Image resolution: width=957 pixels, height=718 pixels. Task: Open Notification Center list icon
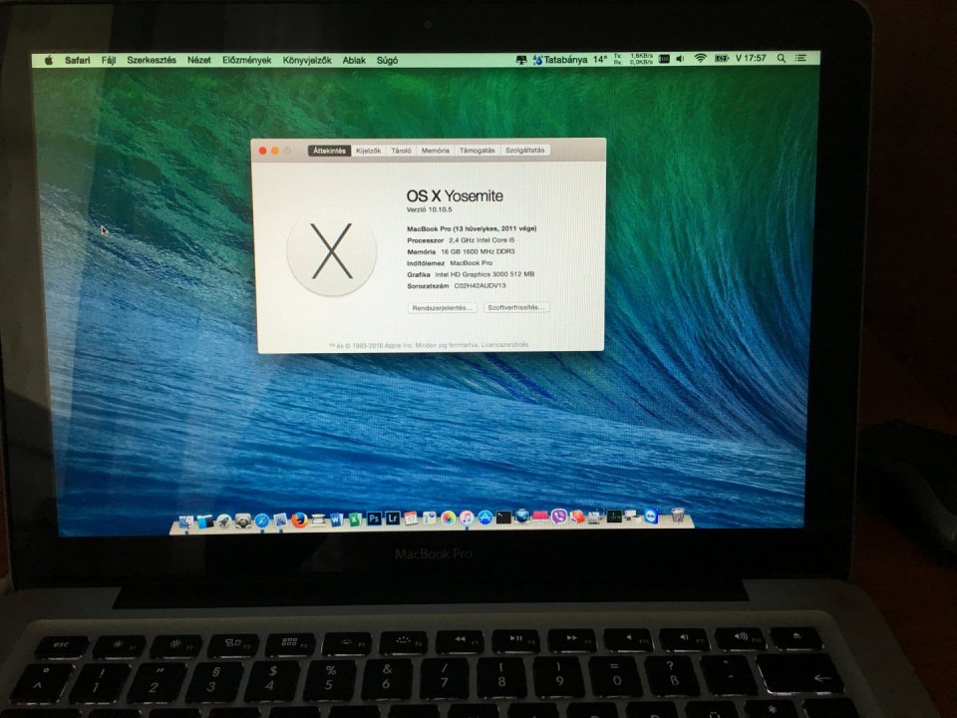(800, 58)
